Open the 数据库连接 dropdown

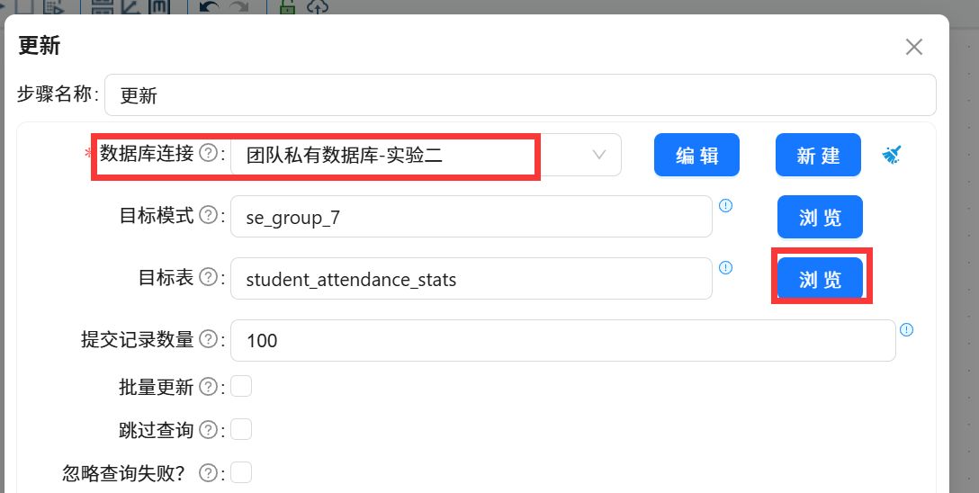pos(426,155)
